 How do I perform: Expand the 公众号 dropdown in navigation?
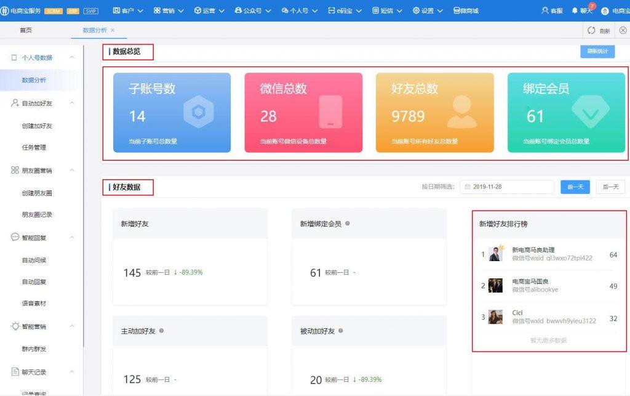pyautogui.click(x=252, y=10)
